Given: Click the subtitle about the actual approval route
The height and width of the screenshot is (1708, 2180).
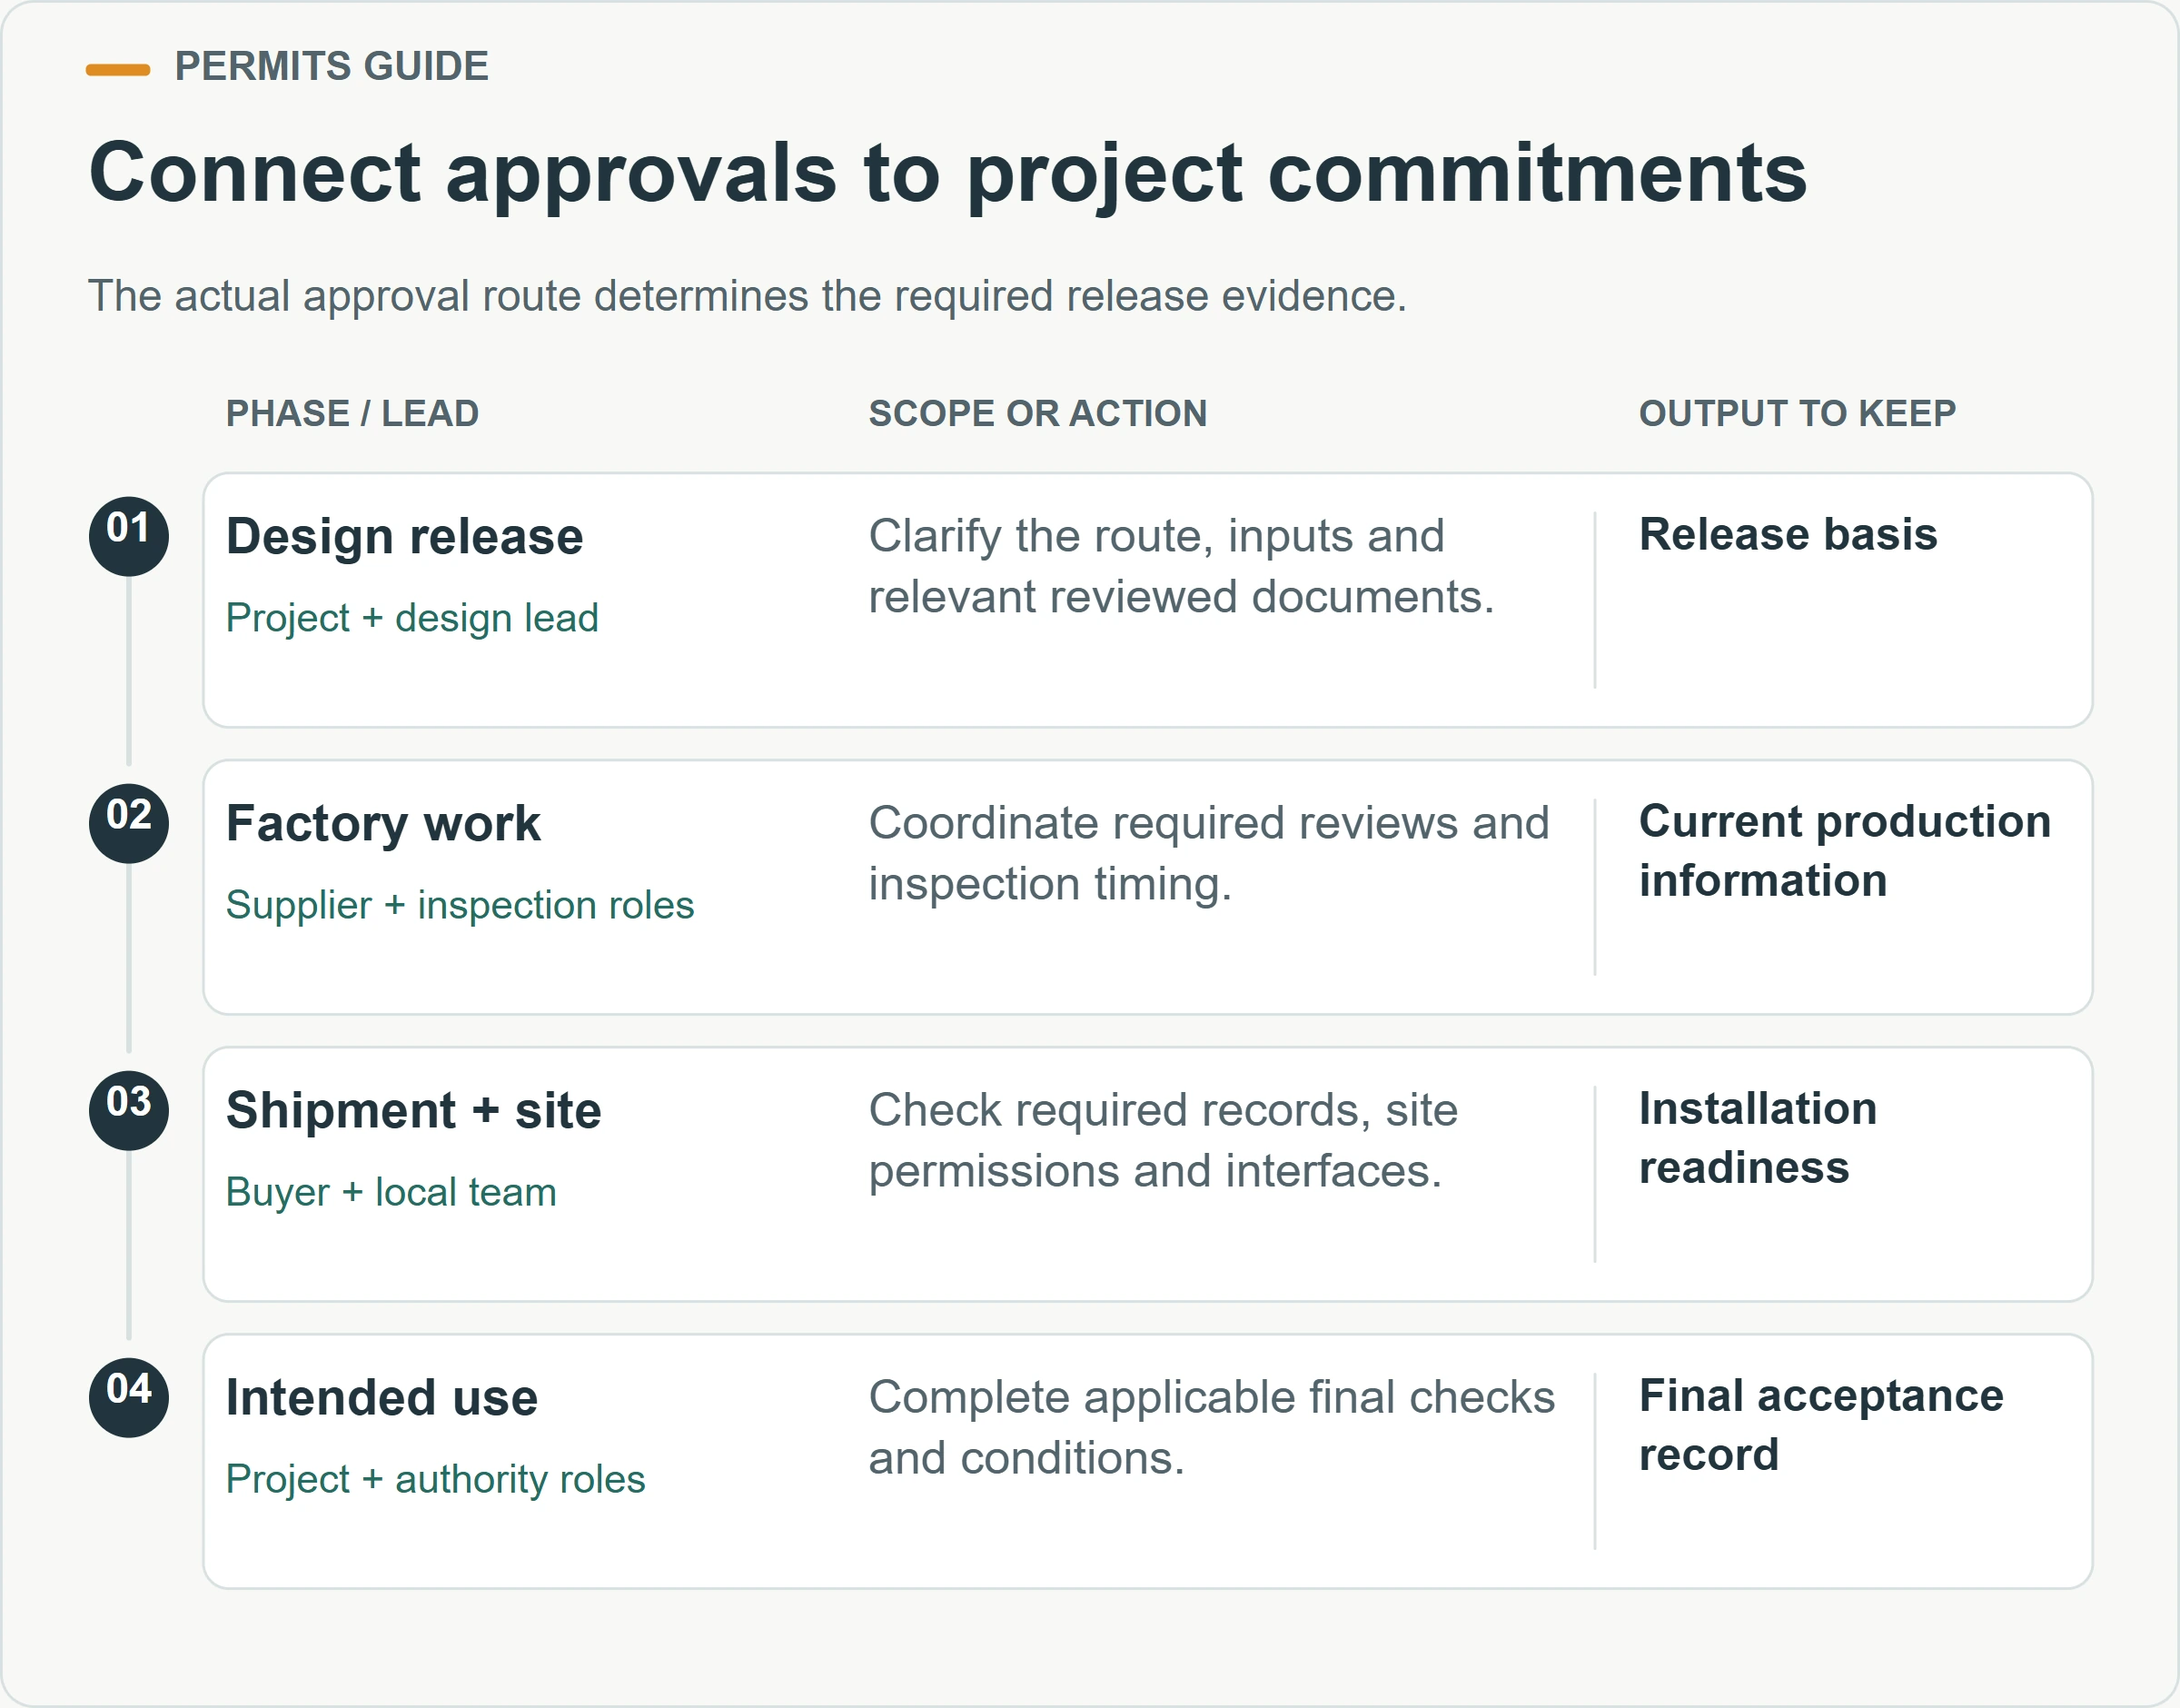Looking at the screenshot, I should [748, 296].
